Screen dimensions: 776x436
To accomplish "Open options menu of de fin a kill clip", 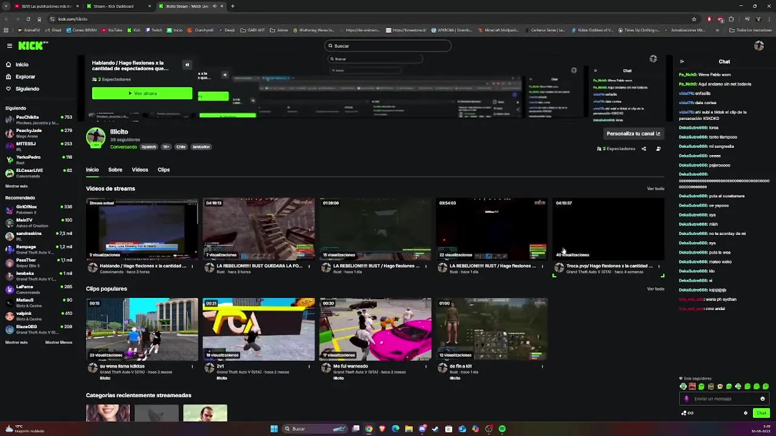I will (x=542, y=366).
